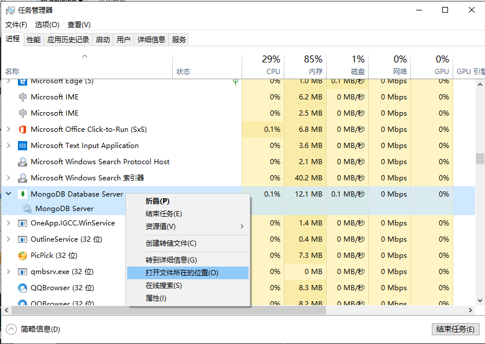This screenshot has width=485, height=344.
Task: Switch to the 用户 tab
Action: pos(123,39)
